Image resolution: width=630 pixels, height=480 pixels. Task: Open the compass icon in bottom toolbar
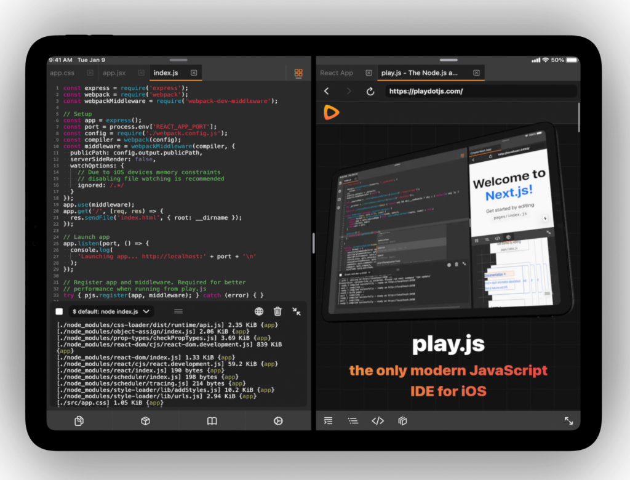(278, 421)
